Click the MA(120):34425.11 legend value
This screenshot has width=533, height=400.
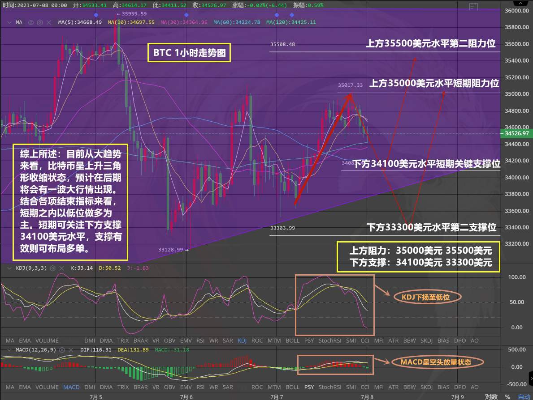(291, 22)
